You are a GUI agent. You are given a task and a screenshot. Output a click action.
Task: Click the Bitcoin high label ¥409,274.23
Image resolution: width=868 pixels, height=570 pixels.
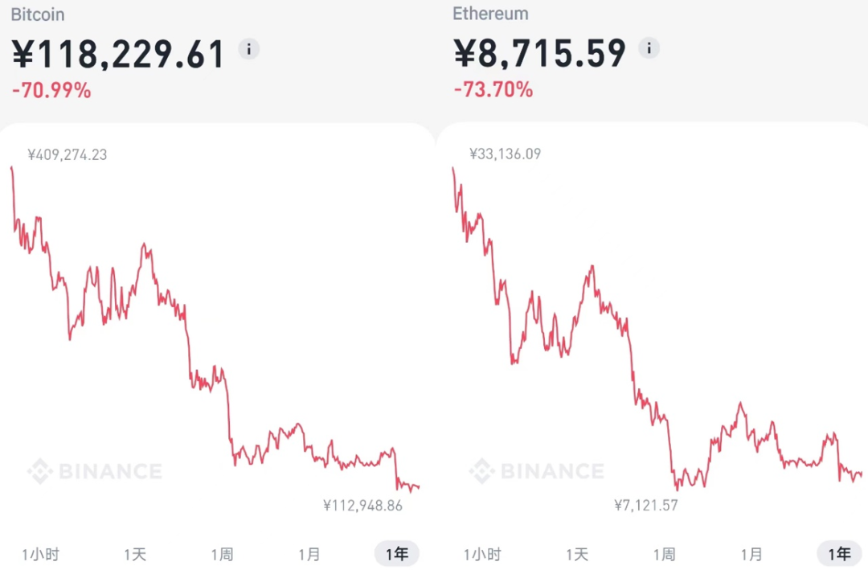coord(68,154)
